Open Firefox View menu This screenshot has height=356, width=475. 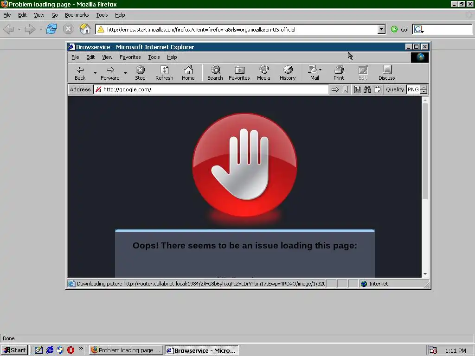click(39, 15)
